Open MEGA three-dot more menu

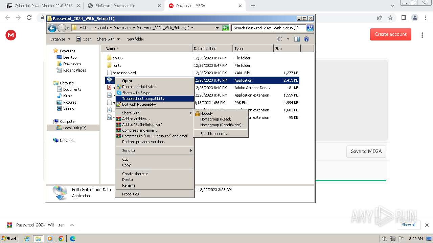[x=422, y=35]
